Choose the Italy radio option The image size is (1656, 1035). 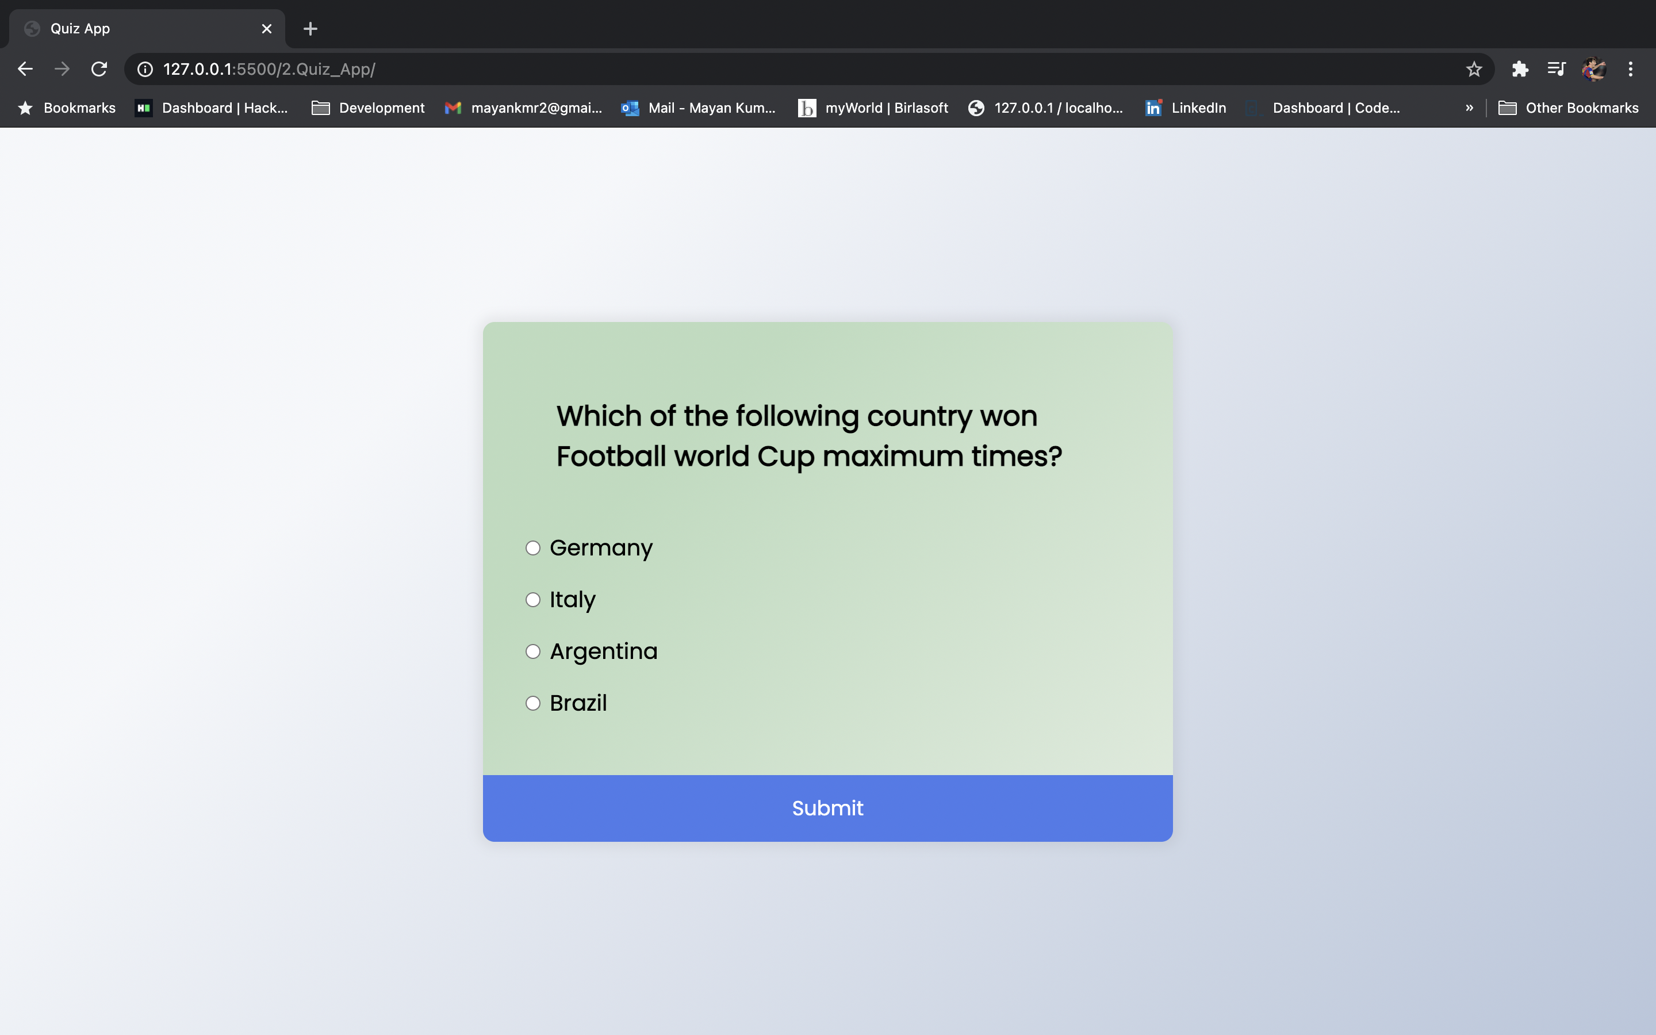pyautogui.click(x=533, y=600)
